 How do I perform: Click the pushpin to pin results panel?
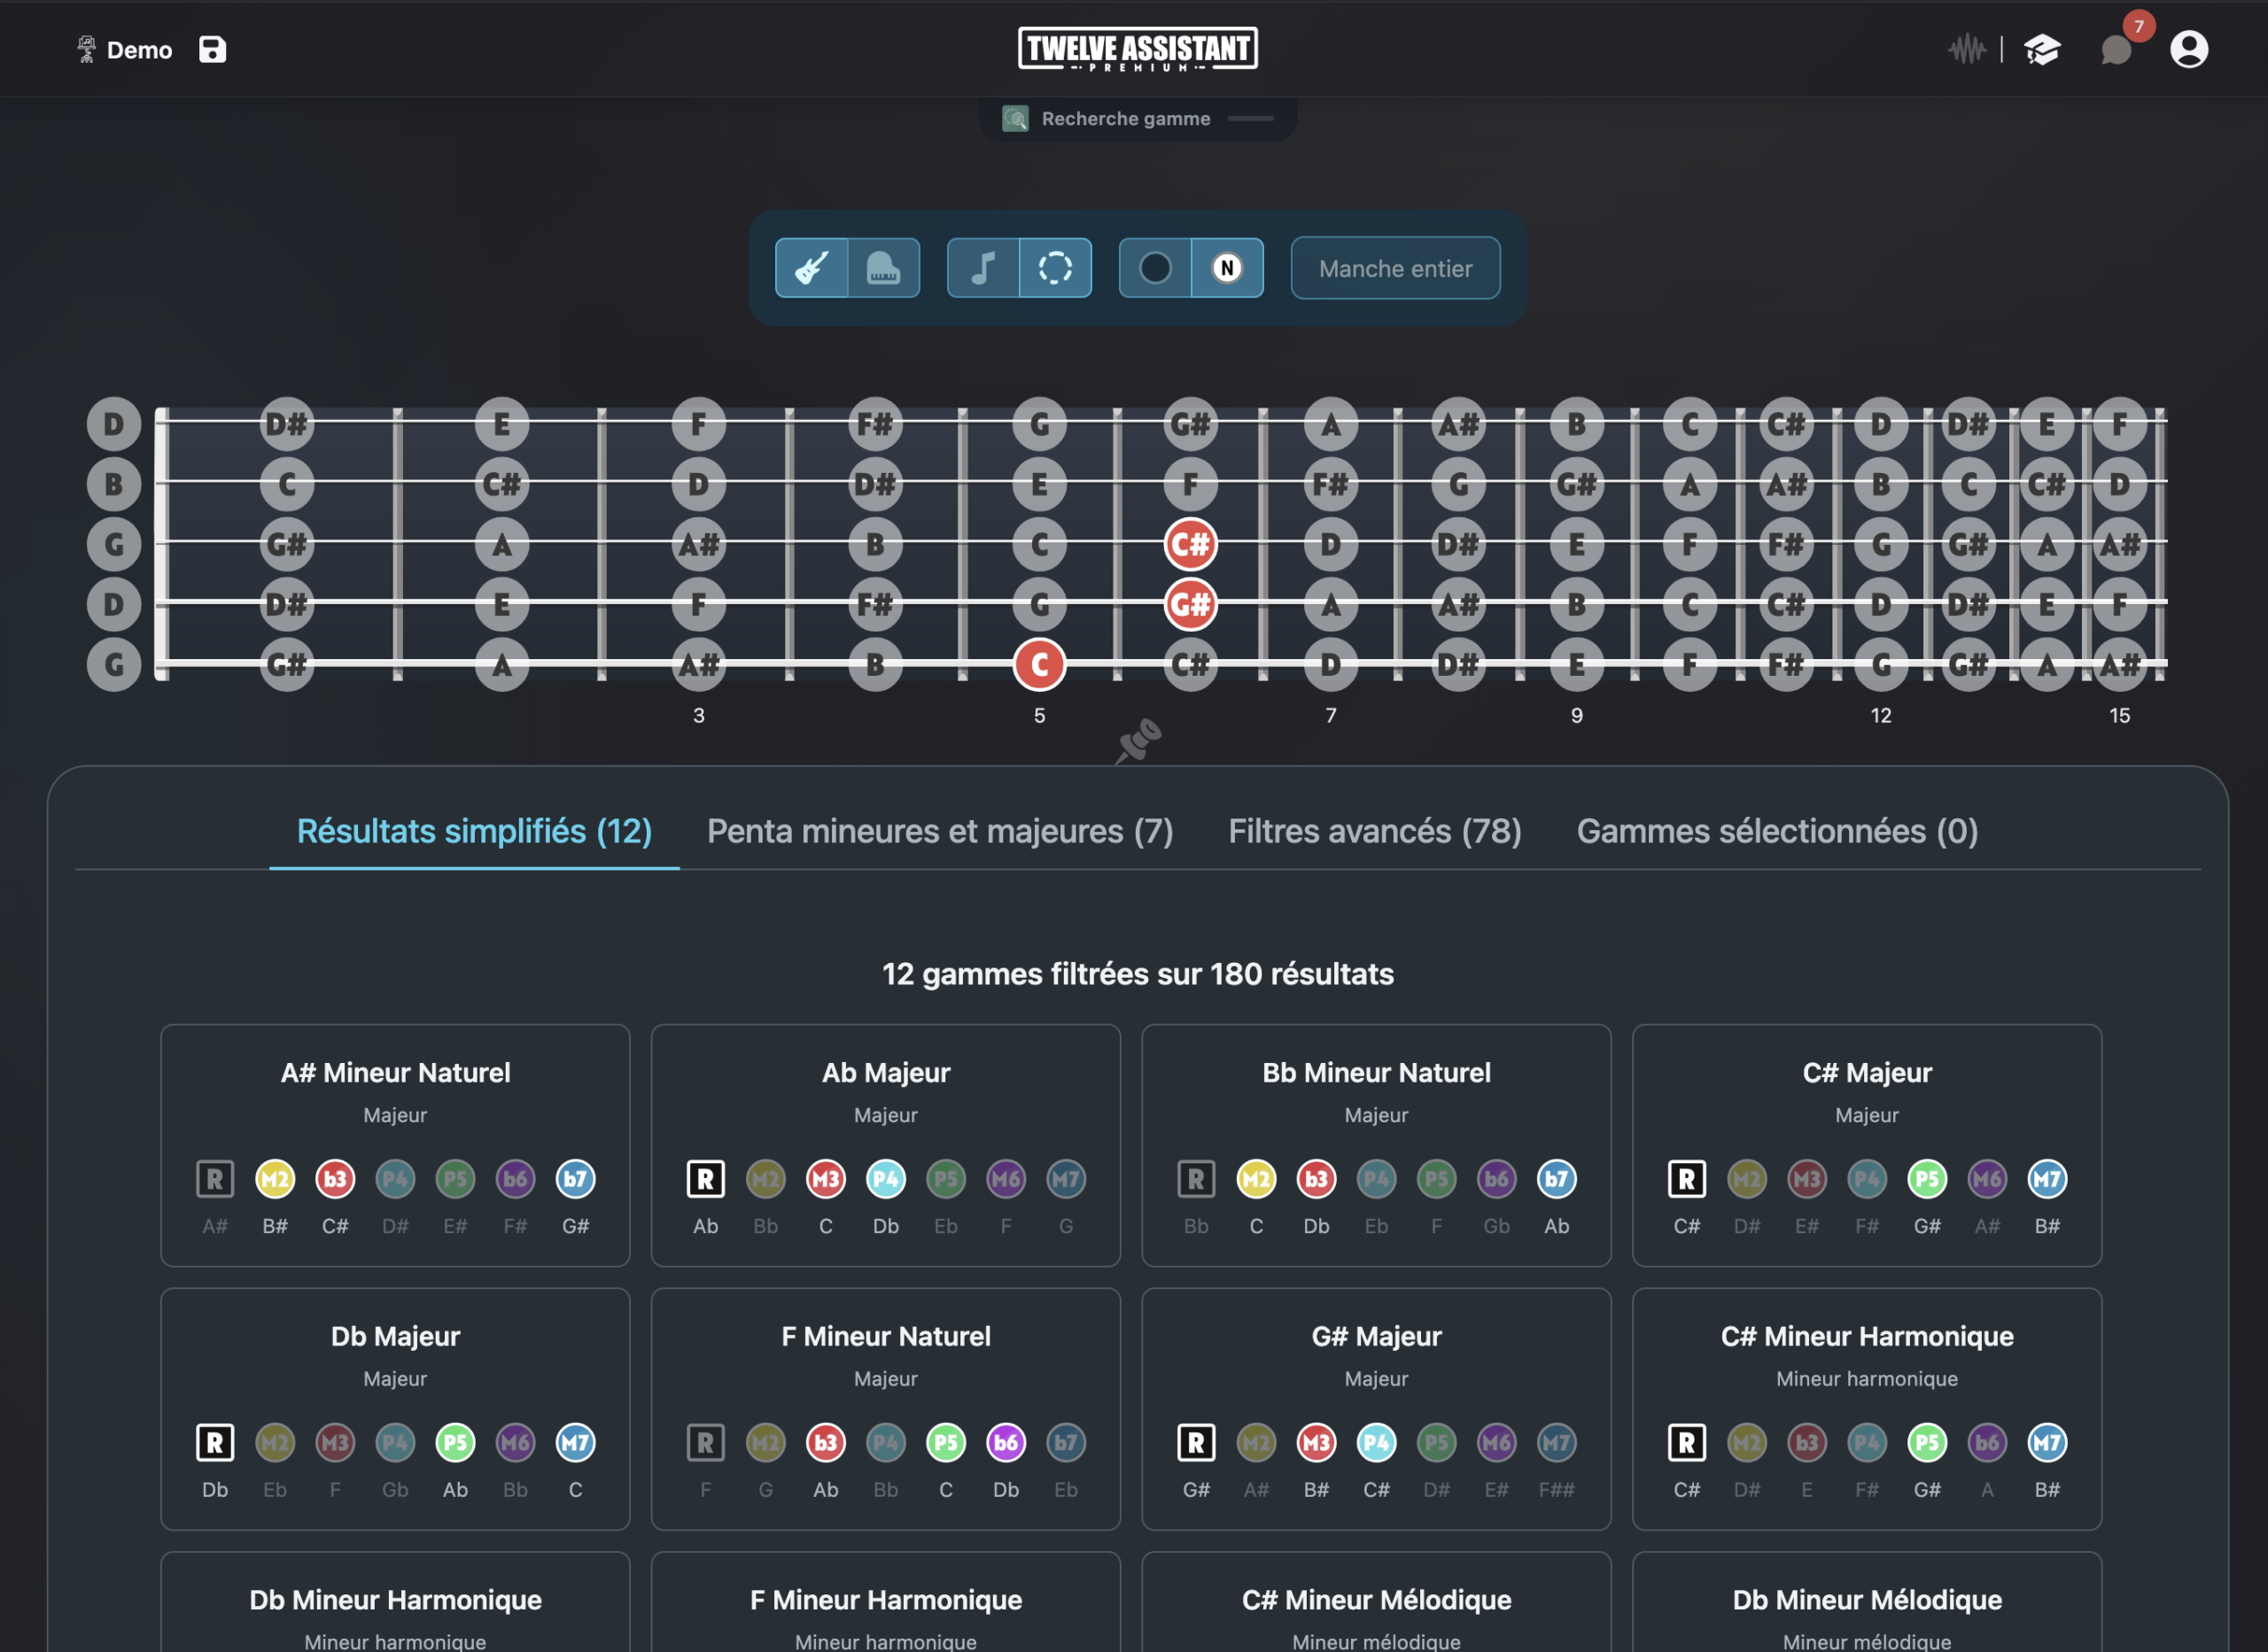click(1139, 741)
